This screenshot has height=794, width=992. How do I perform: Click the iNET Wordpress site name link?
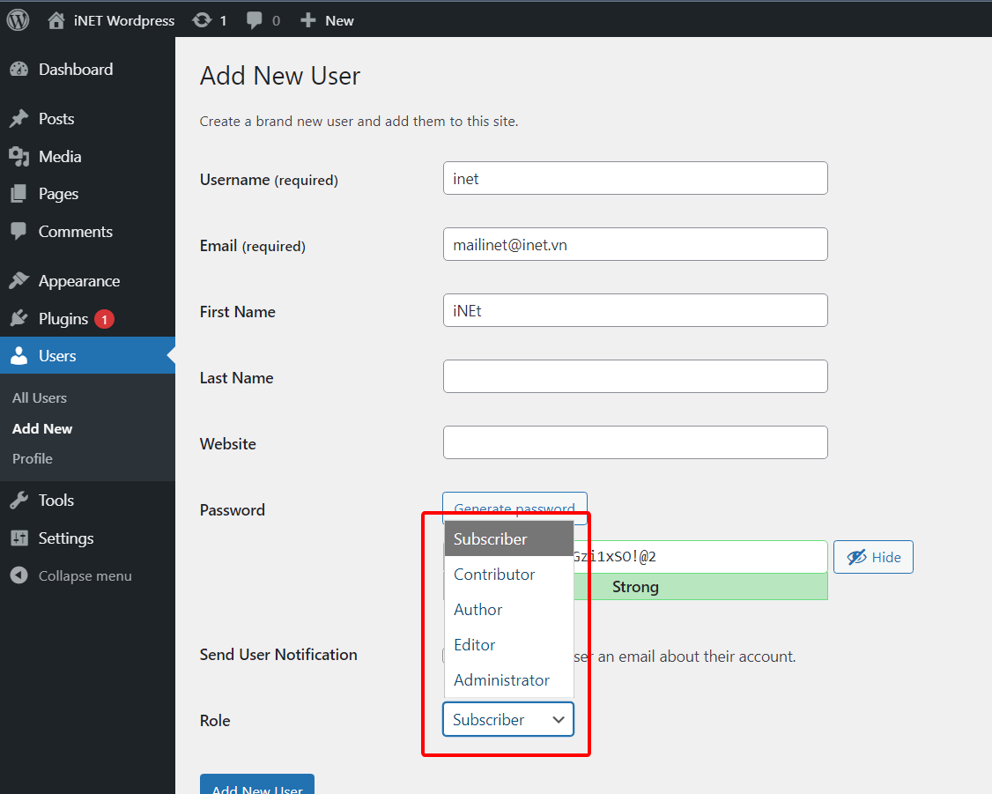tap(124, 20)
